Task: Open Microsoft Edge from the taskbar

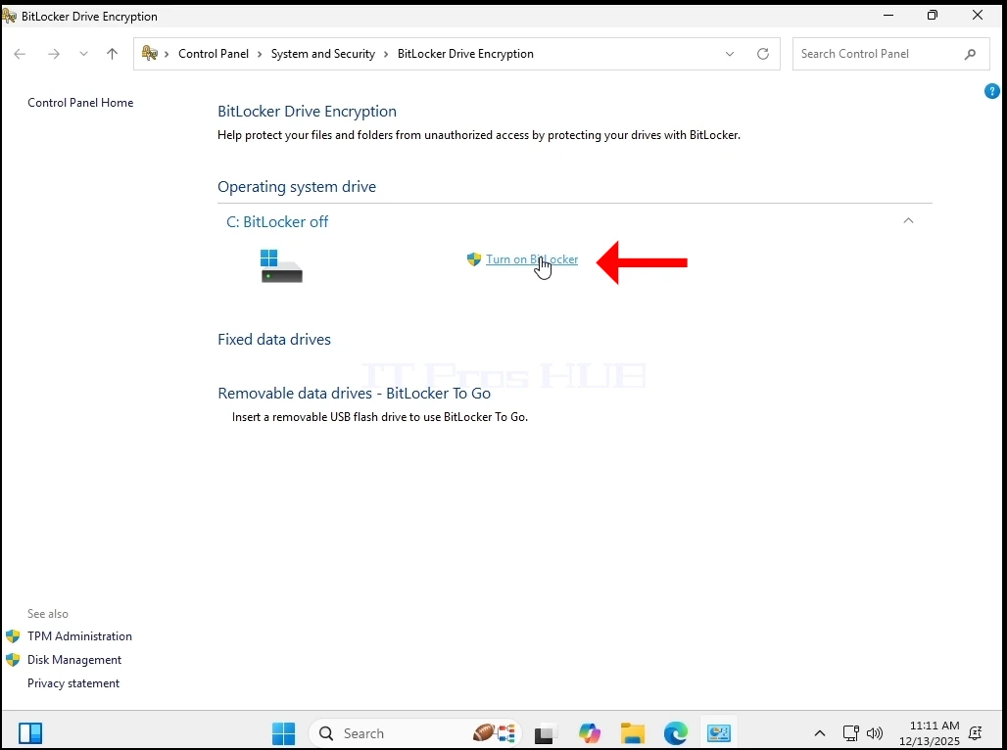Action: 676,733
